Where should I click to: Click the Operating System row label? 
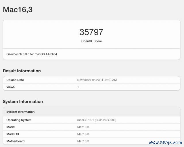click(19, 120)
